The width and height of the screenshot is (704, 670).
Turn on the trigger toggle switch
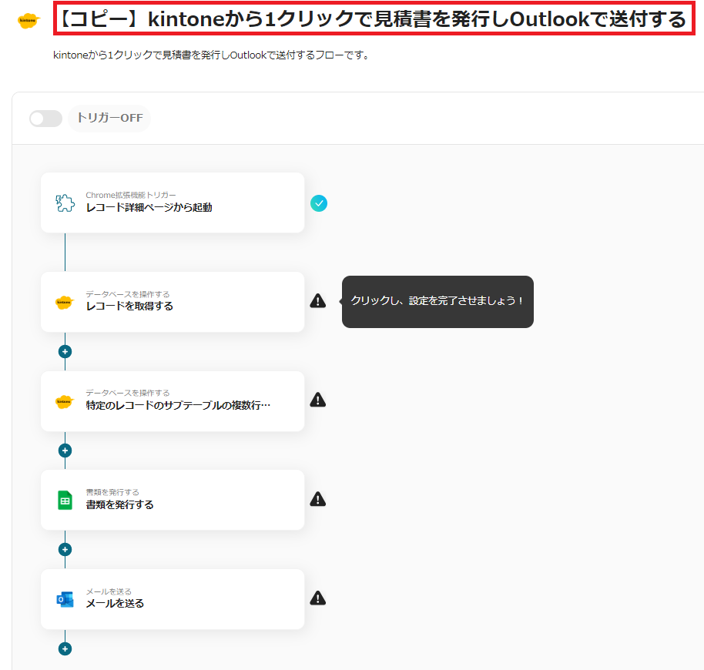point(45,119)
